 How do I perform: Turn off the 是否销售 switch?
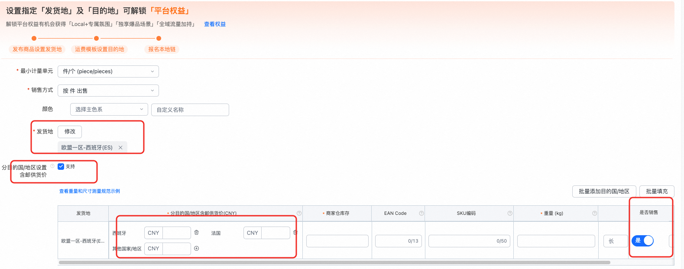642,240
